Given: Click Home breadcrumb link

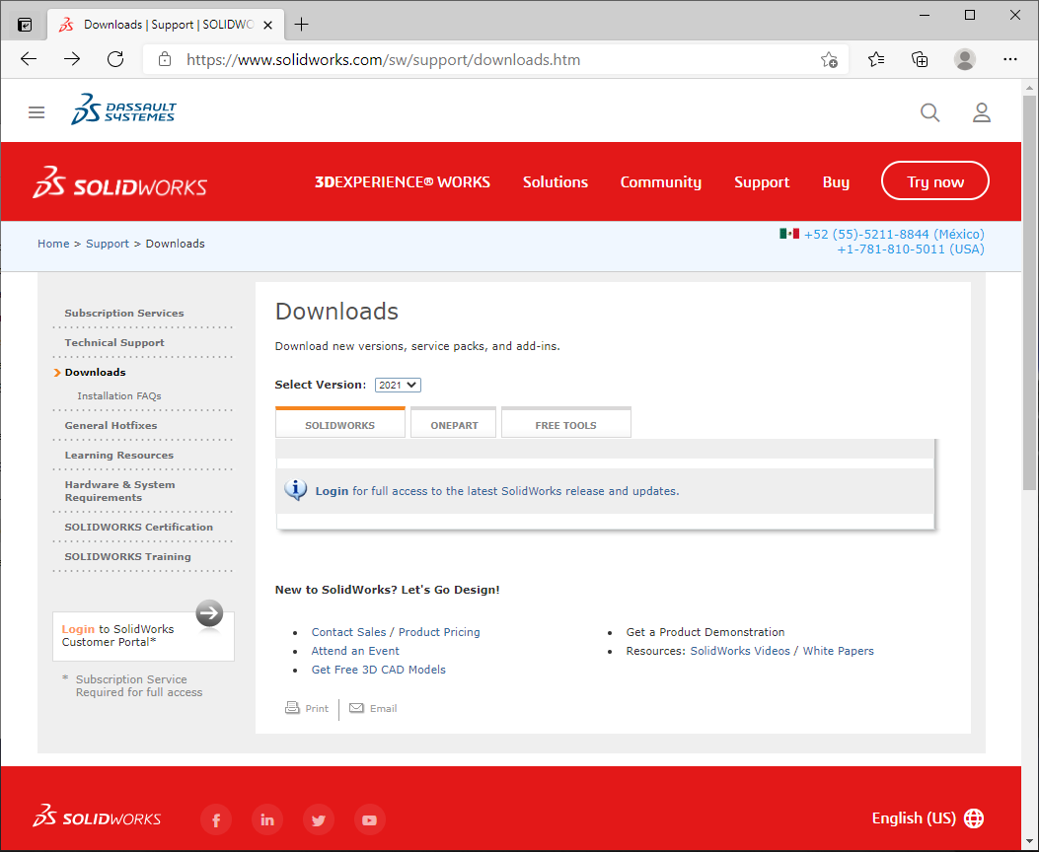Looking at the screenshot, I should coord(53,244).
